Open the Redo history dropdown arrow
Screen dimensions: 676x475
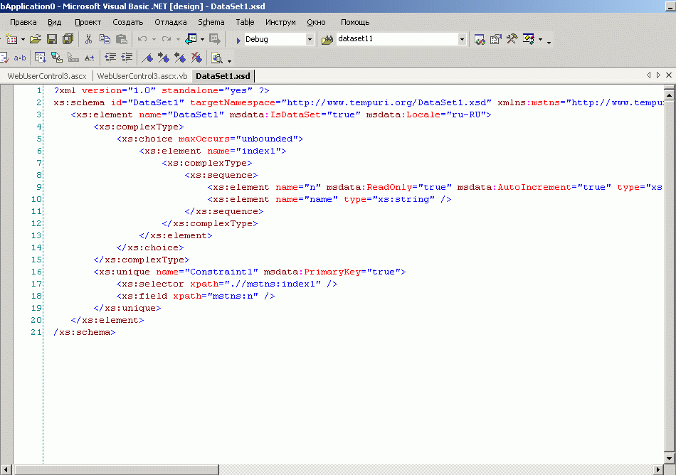coord(178,40)
